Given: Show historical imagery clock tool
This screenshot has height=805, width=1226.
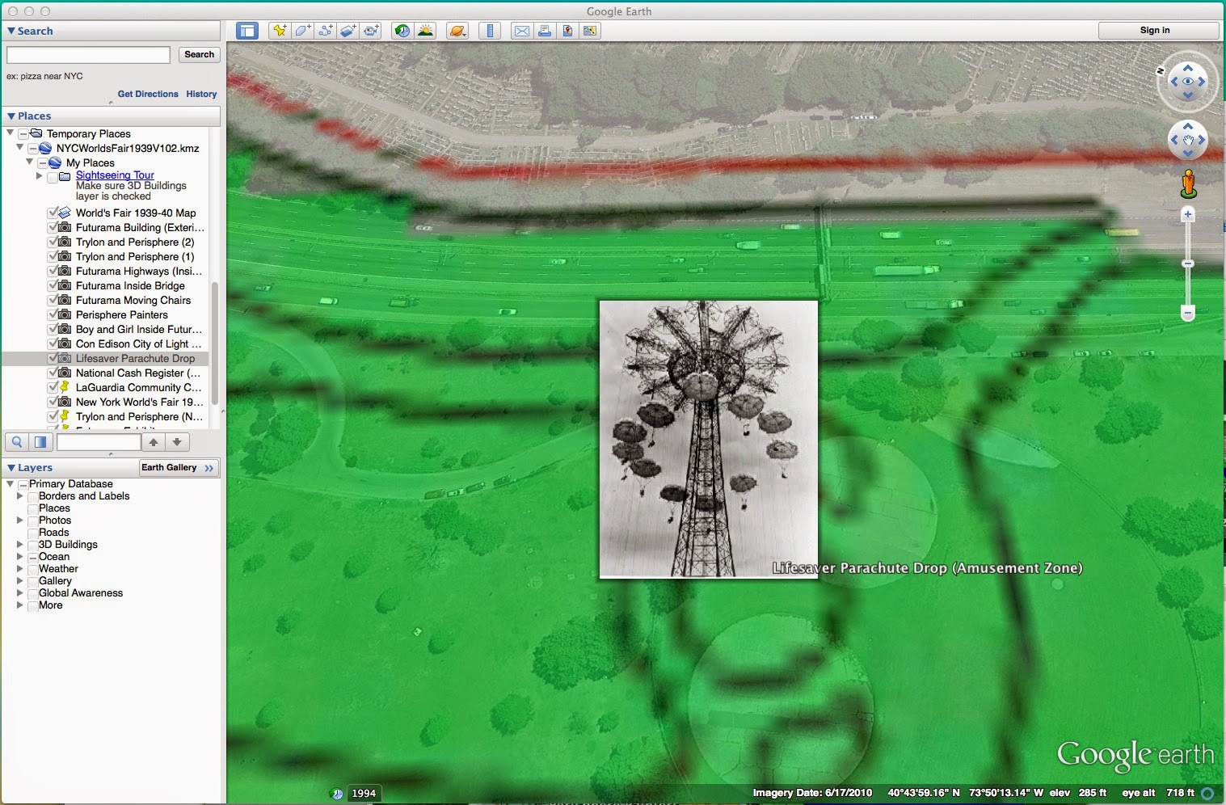Looking at the screenshot, I should (x=402, y=31).
